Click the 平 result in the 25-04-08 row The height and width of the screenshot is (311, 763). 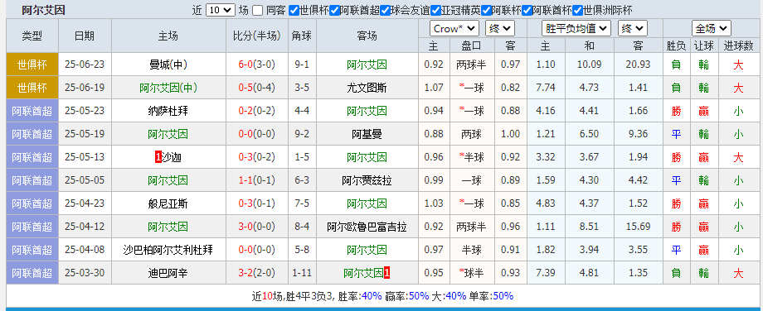pyautogui.click(x=676, y=250)
